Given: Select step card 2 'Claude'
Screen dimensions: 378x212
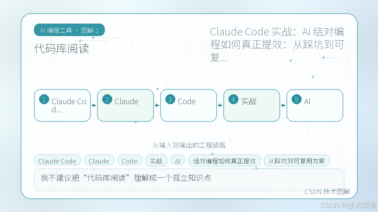Looking at the screenshot, I should [126, 105].
